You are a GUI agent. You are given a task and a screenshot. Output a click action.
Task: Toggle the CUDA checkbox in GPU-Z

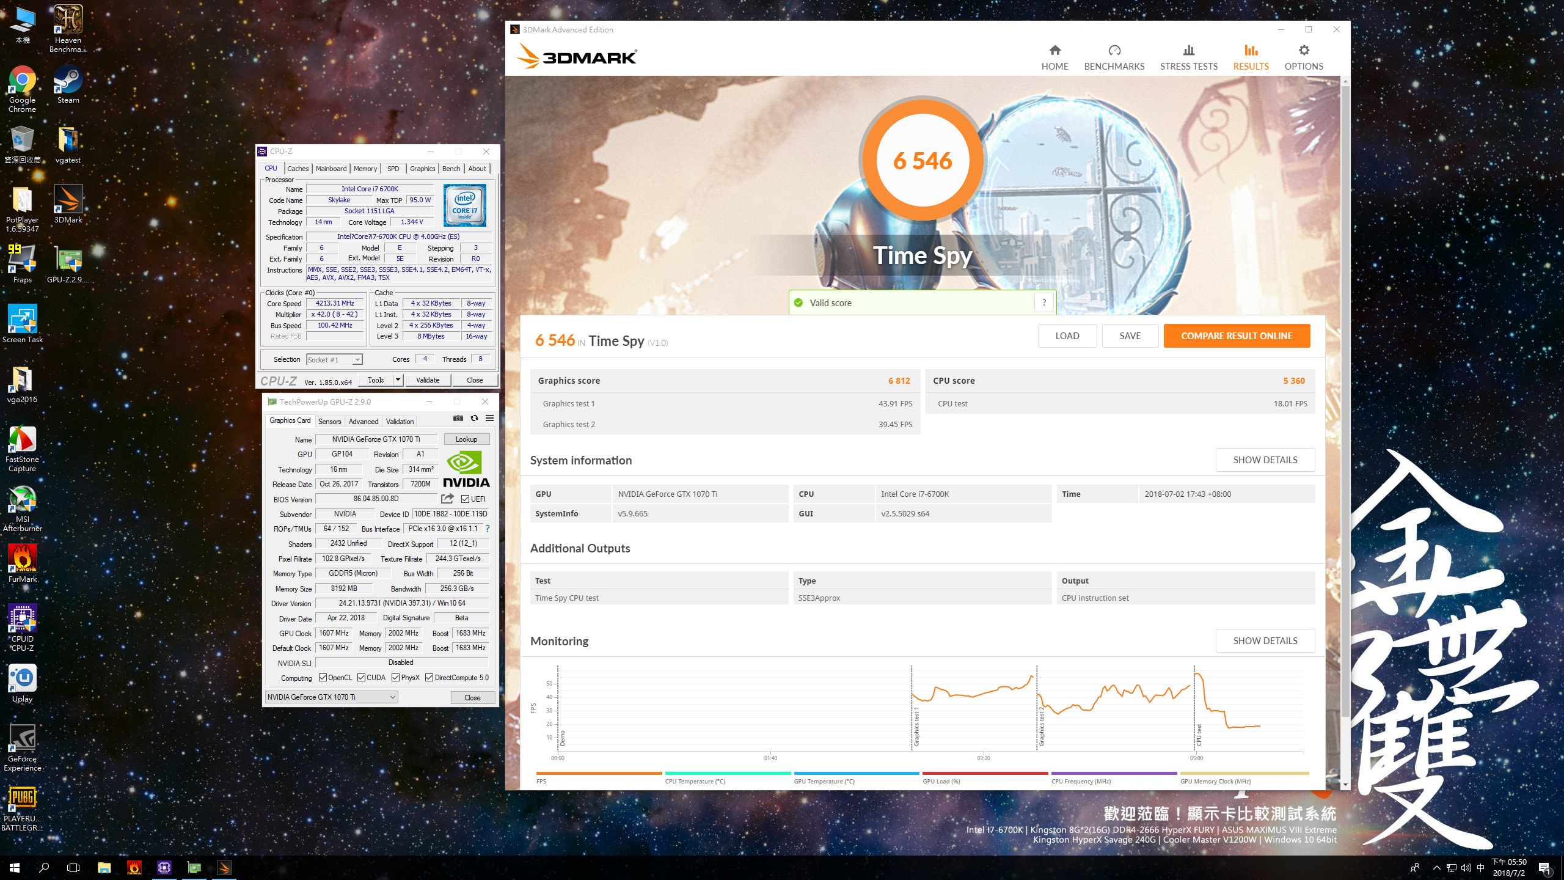[x=361, y=677]
